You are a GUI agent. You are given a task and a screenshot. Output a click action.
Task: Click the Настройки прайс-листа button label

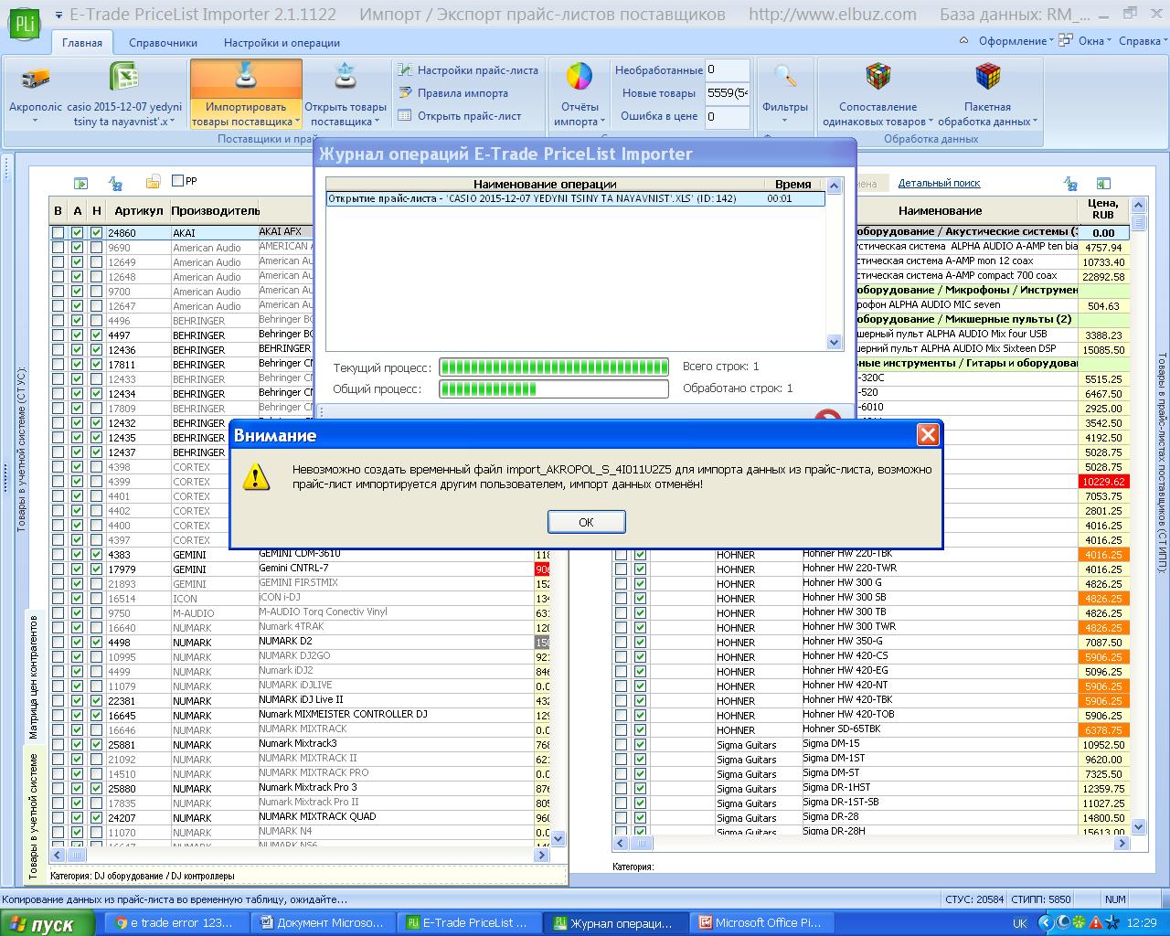pyautogui.click(x=478, y=70)
